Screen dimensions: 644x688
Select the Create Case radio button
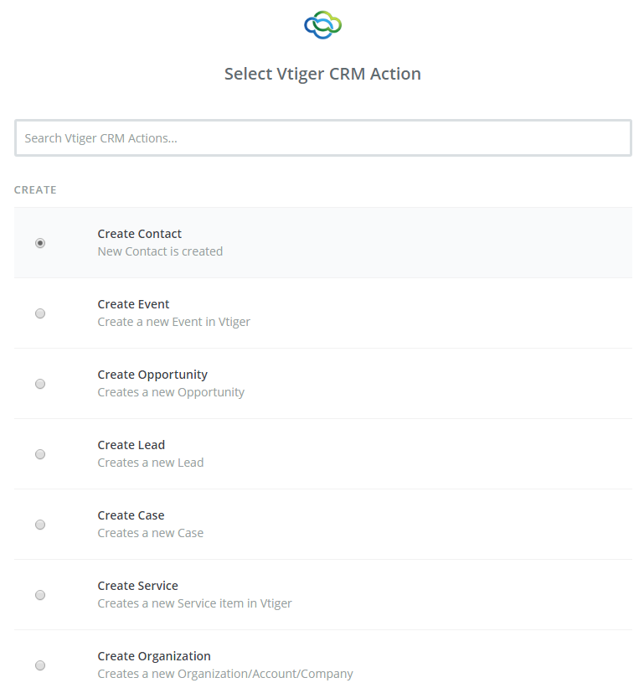coord(40,525)
